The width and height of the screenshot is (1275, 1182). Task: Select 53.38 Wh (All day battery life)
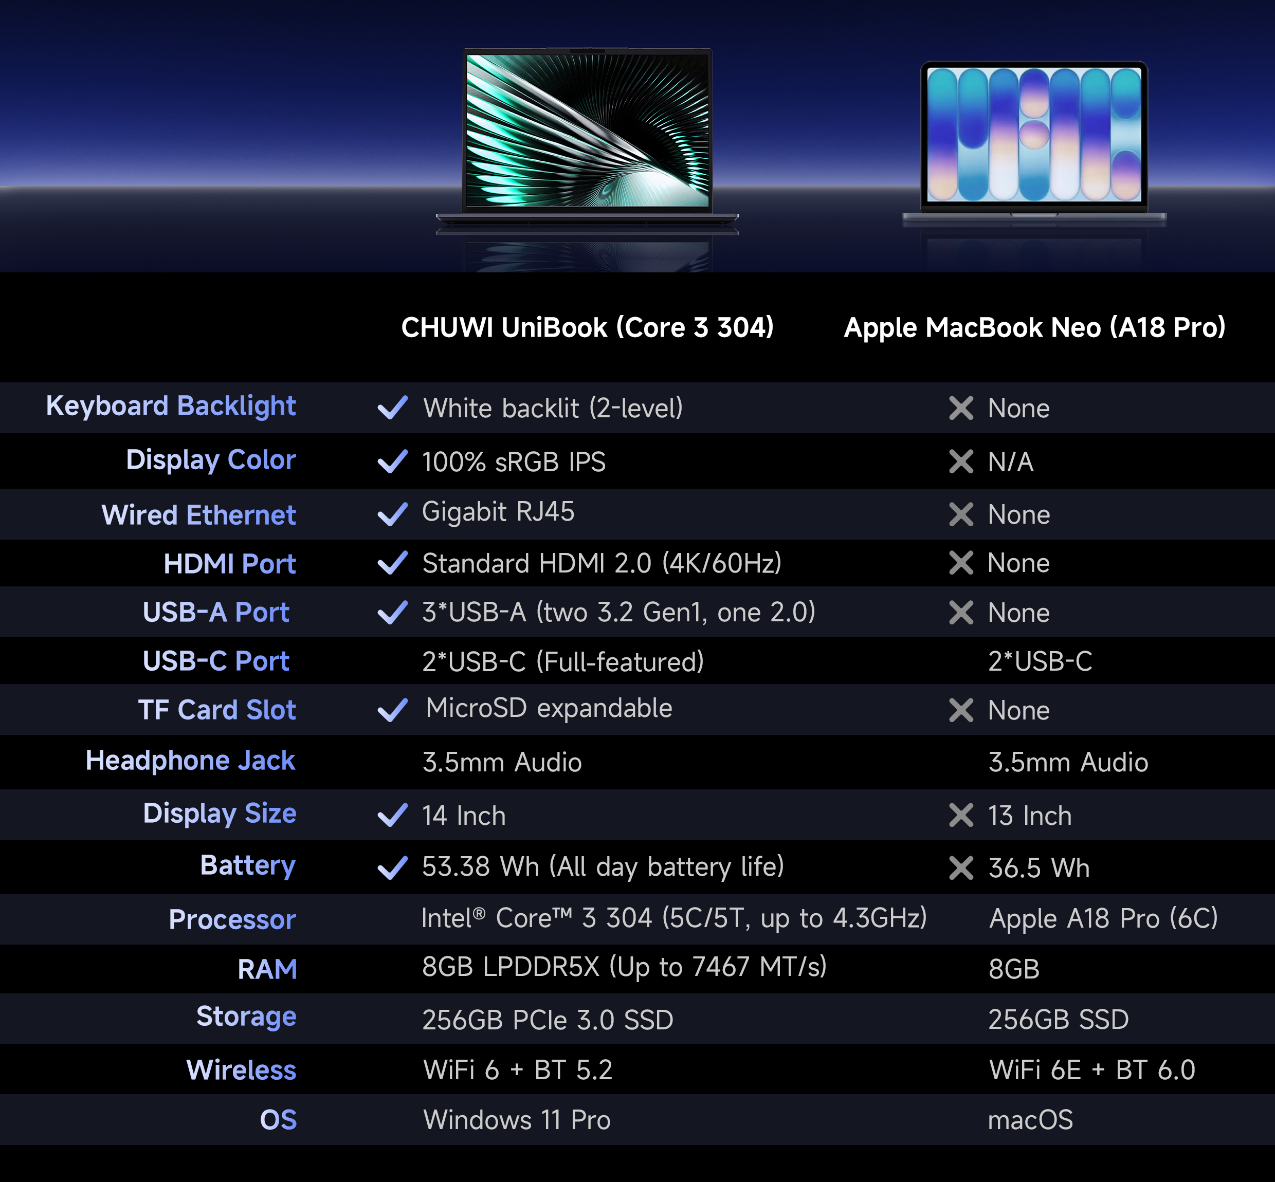[603, 866]
